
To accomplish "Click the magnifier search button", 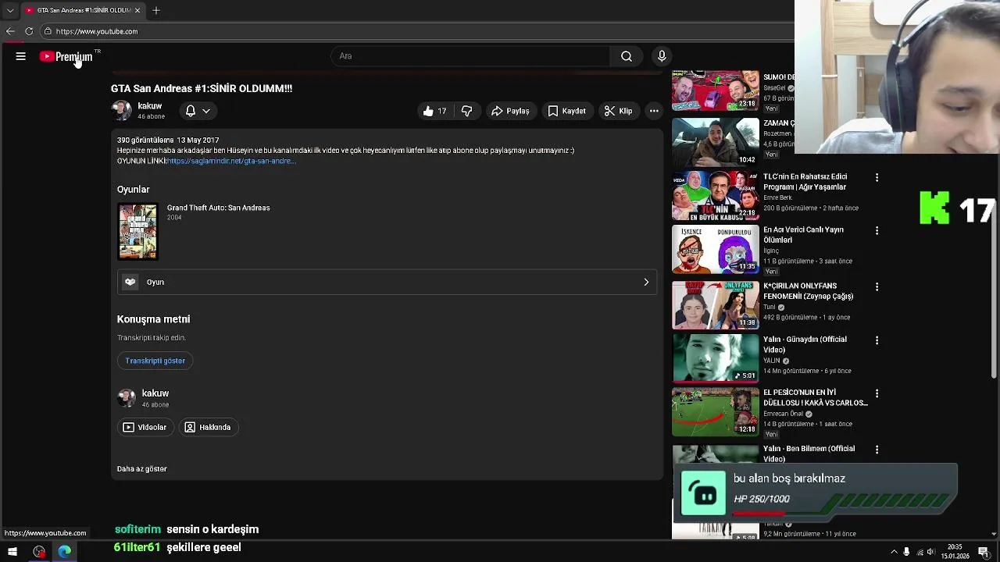I will pos(627,56).
